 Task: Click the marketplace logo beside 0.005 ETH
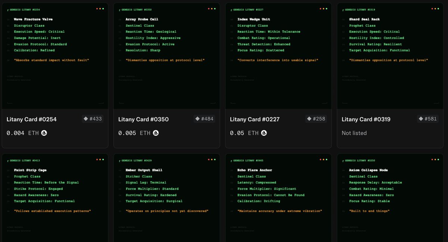[x=156, y=133]
